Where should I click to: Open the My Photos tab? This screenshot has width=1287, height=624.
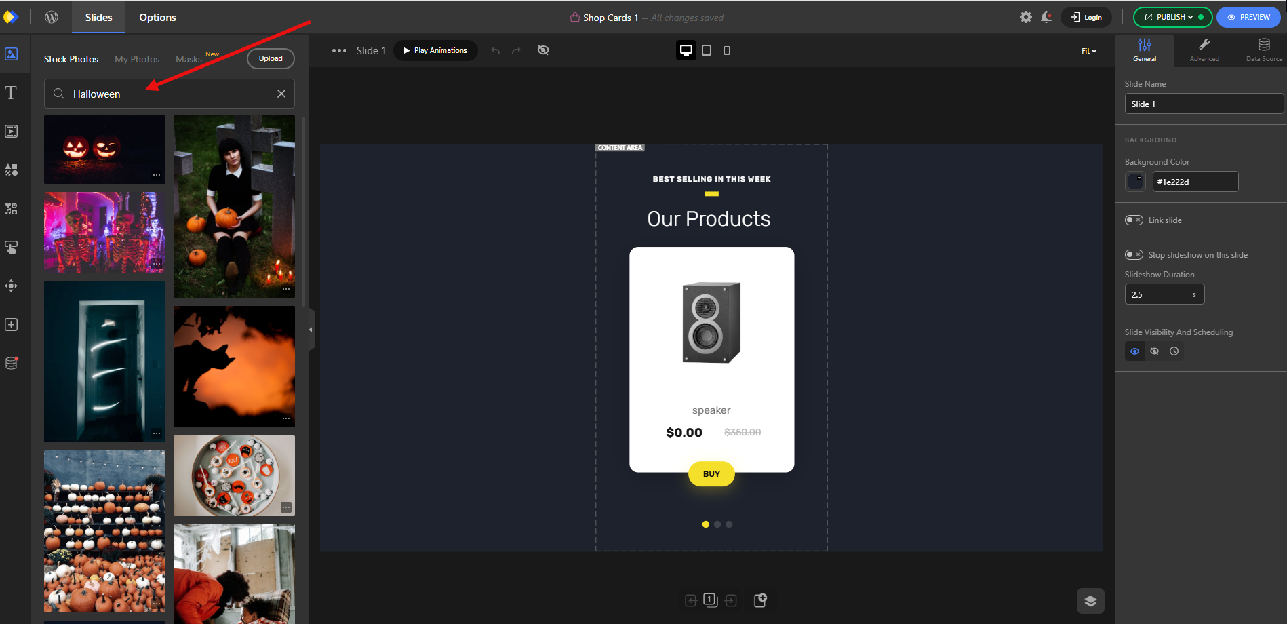tap(137, 59)
